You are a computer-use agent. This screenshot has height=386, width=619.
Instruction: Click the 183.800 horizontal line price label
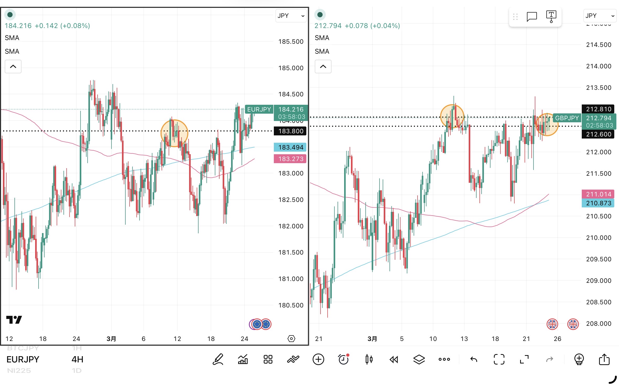click(290, 131)
